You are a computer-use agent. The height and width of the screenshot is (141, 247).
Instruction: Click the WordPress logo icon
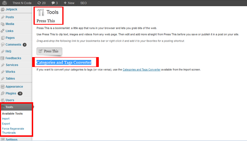[x=5, y=3]
